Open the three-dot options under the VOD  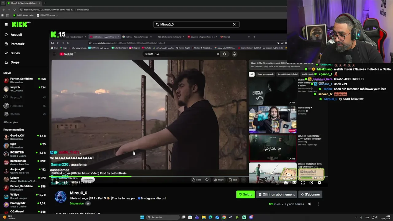318,204
